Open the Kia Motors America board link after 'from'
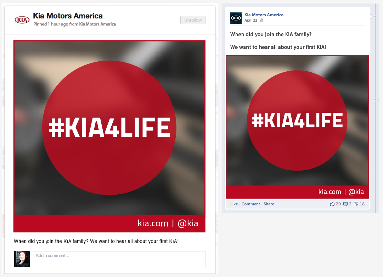This screenshot has width=383, height=277. [x=97, y=24]
